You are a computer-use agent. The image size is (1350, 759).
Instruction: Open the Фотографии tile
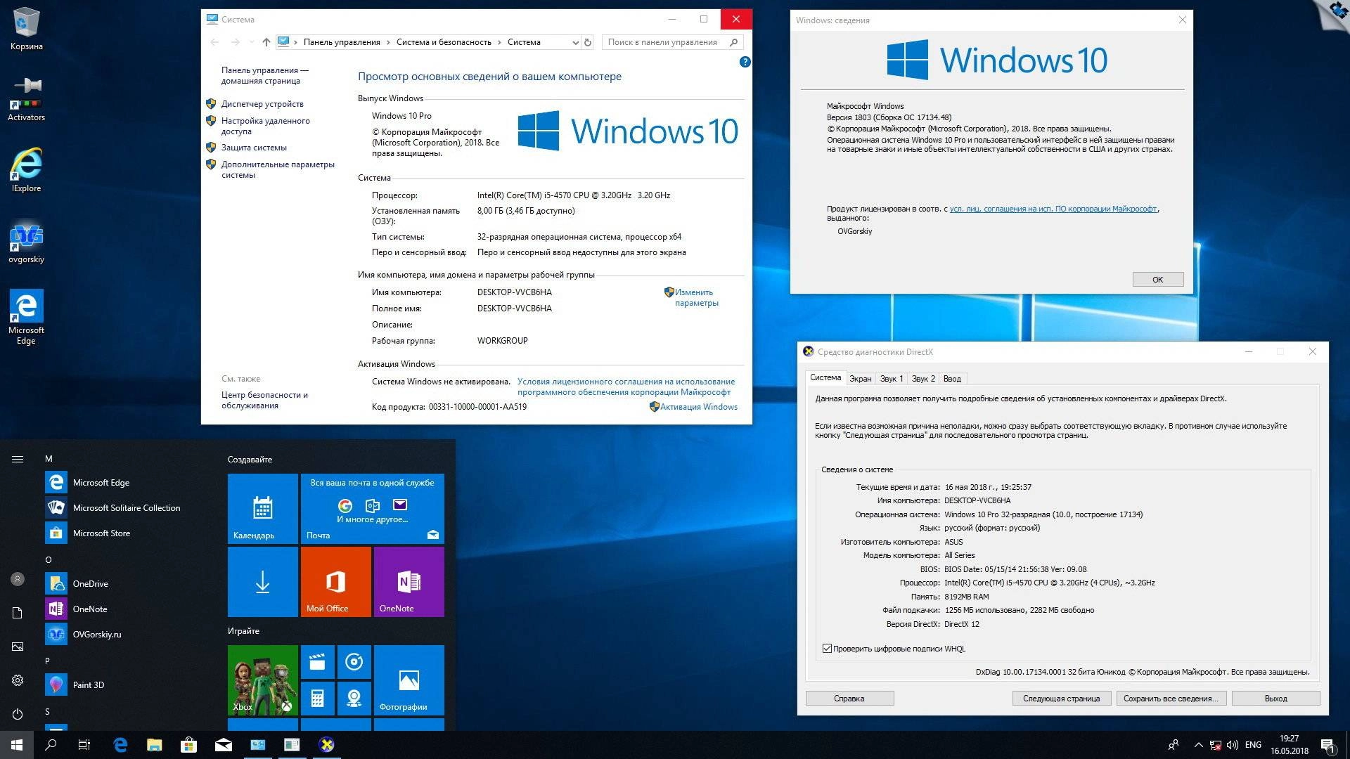(x=409, y=680)
